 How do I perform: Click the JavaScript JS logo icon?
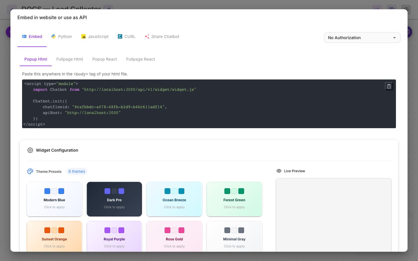(84, 37)
